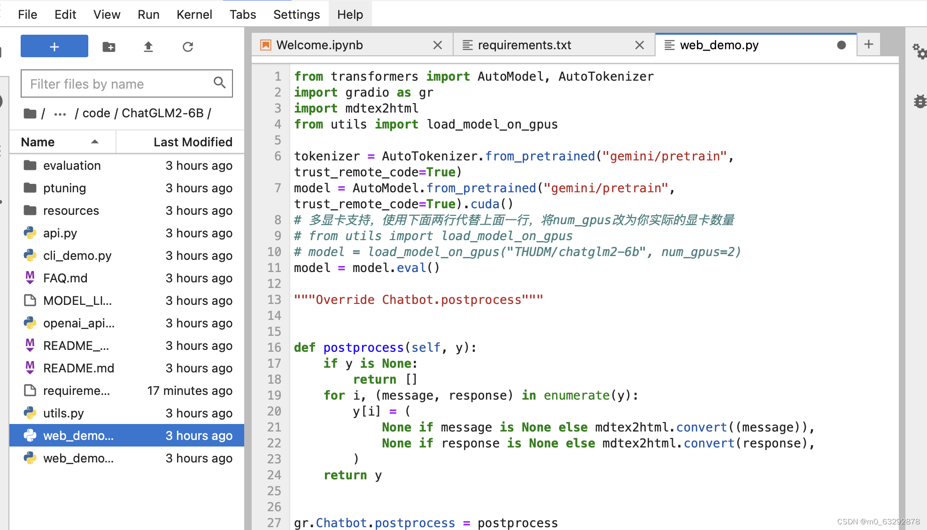
Task: Expand the collapsed breadcrumb ellipsis path
Action: click(60, 114)
